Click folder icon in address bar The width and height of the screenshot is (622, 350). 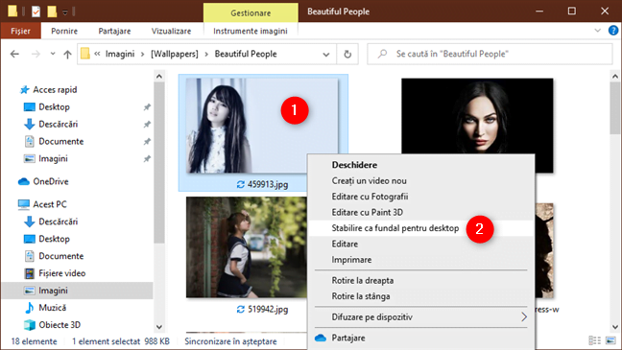point(84,54)
